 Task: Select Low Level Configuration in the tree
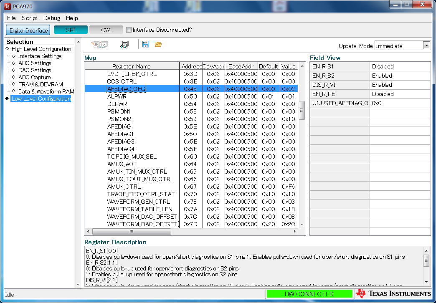click(41, 98)
